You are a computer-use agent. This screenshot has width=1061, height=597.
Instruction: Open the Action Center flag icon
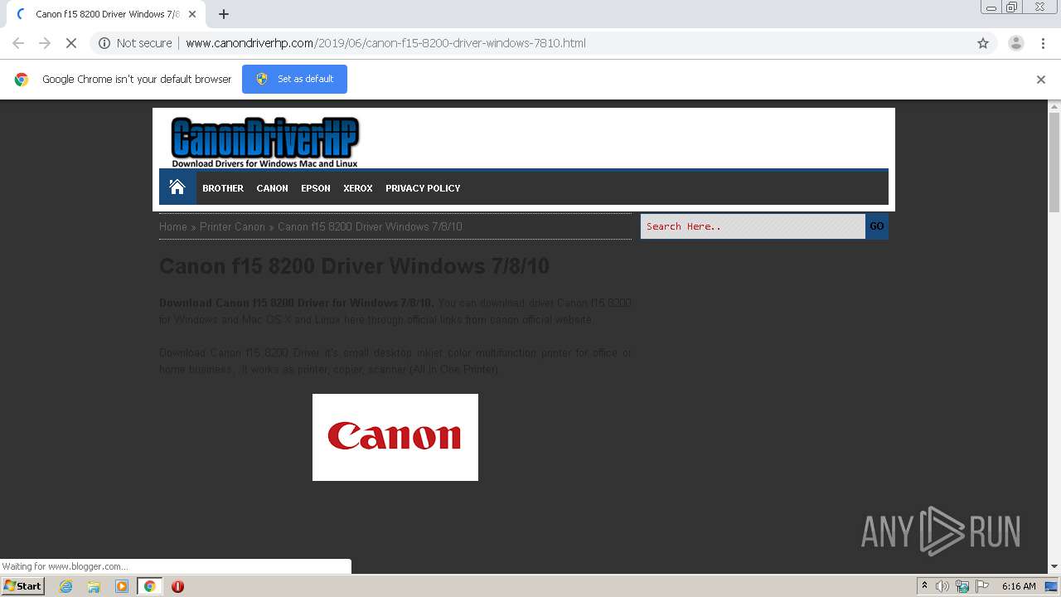point(982,586)
